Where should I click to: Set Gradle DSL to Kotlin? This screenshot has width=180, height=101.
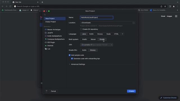[x=84, y=50]
